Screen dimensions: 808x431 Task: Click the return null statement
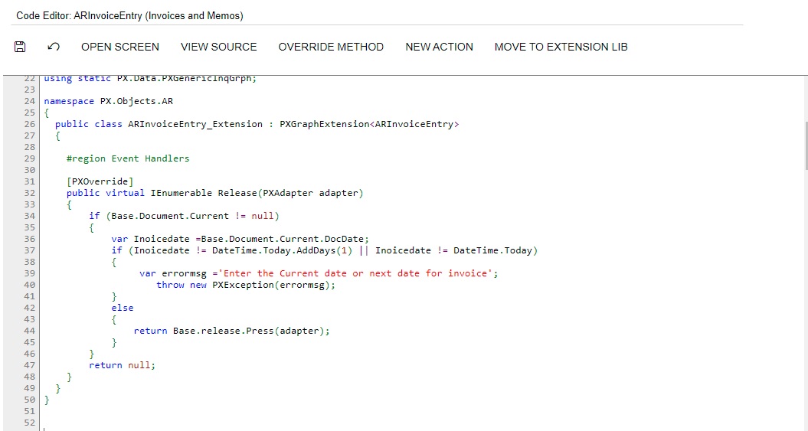point(122,365)
